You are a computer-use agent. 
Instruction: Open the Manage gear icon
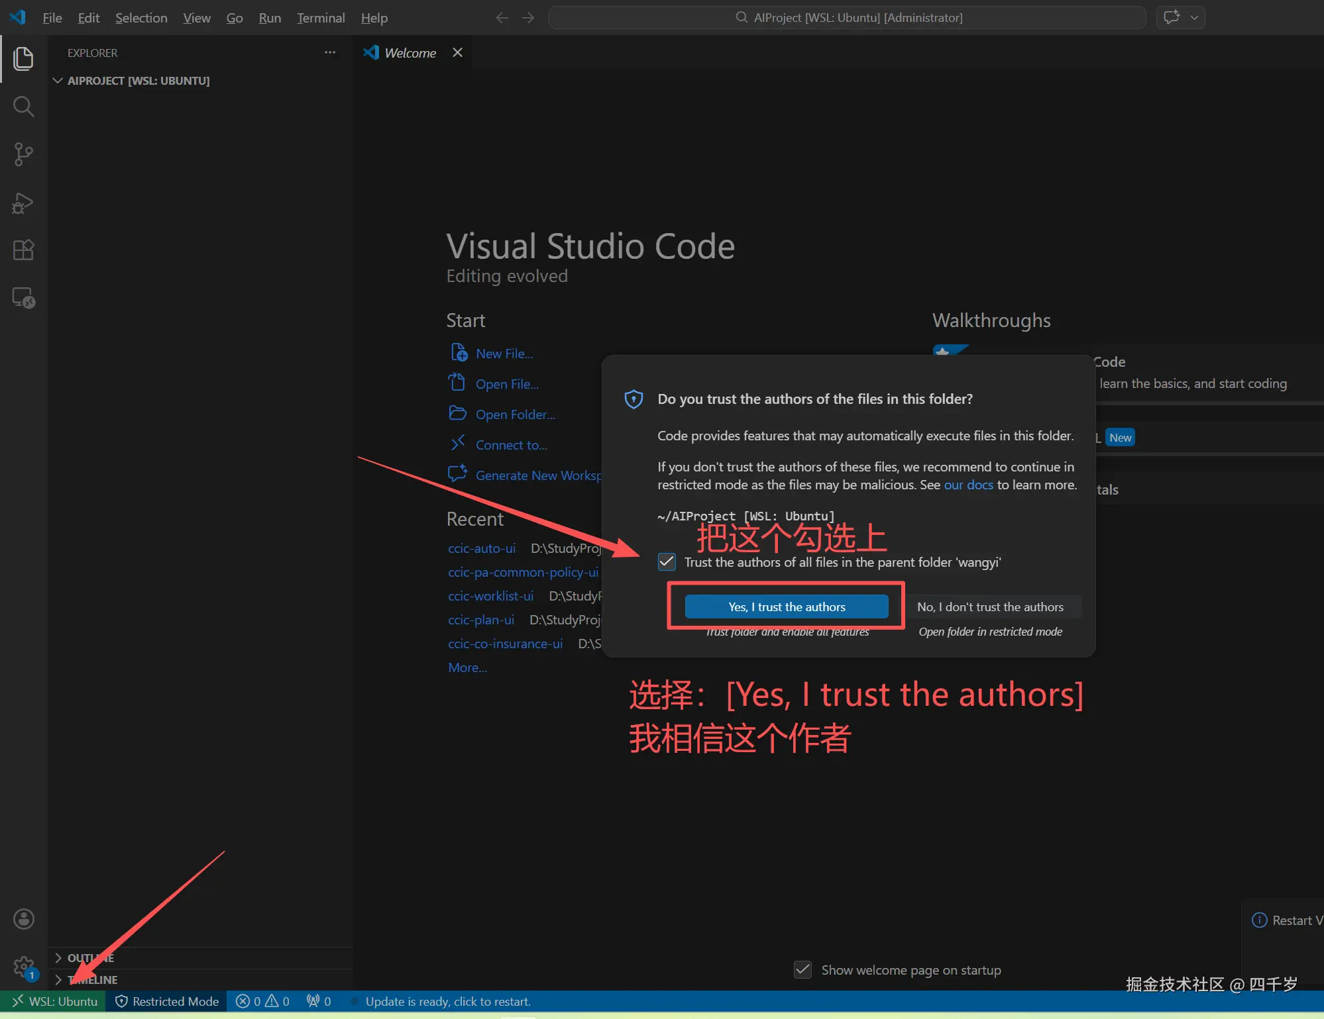pos(23,967)
